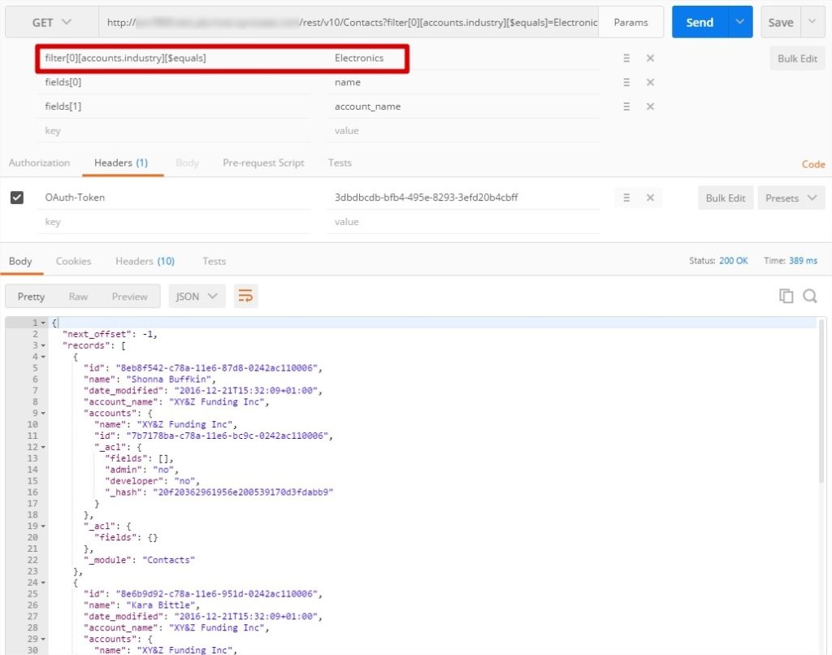Click the request URL input field

[349, 23]
